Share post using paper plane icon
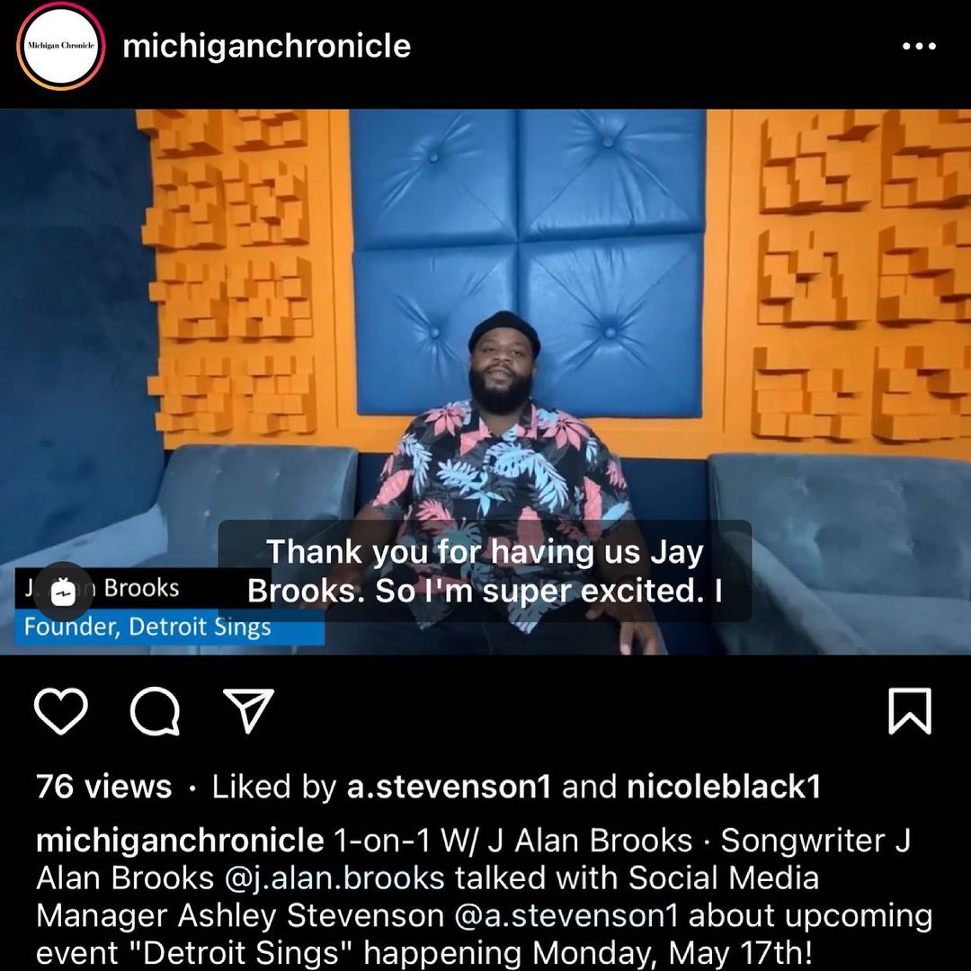 (x=248, y=709)
